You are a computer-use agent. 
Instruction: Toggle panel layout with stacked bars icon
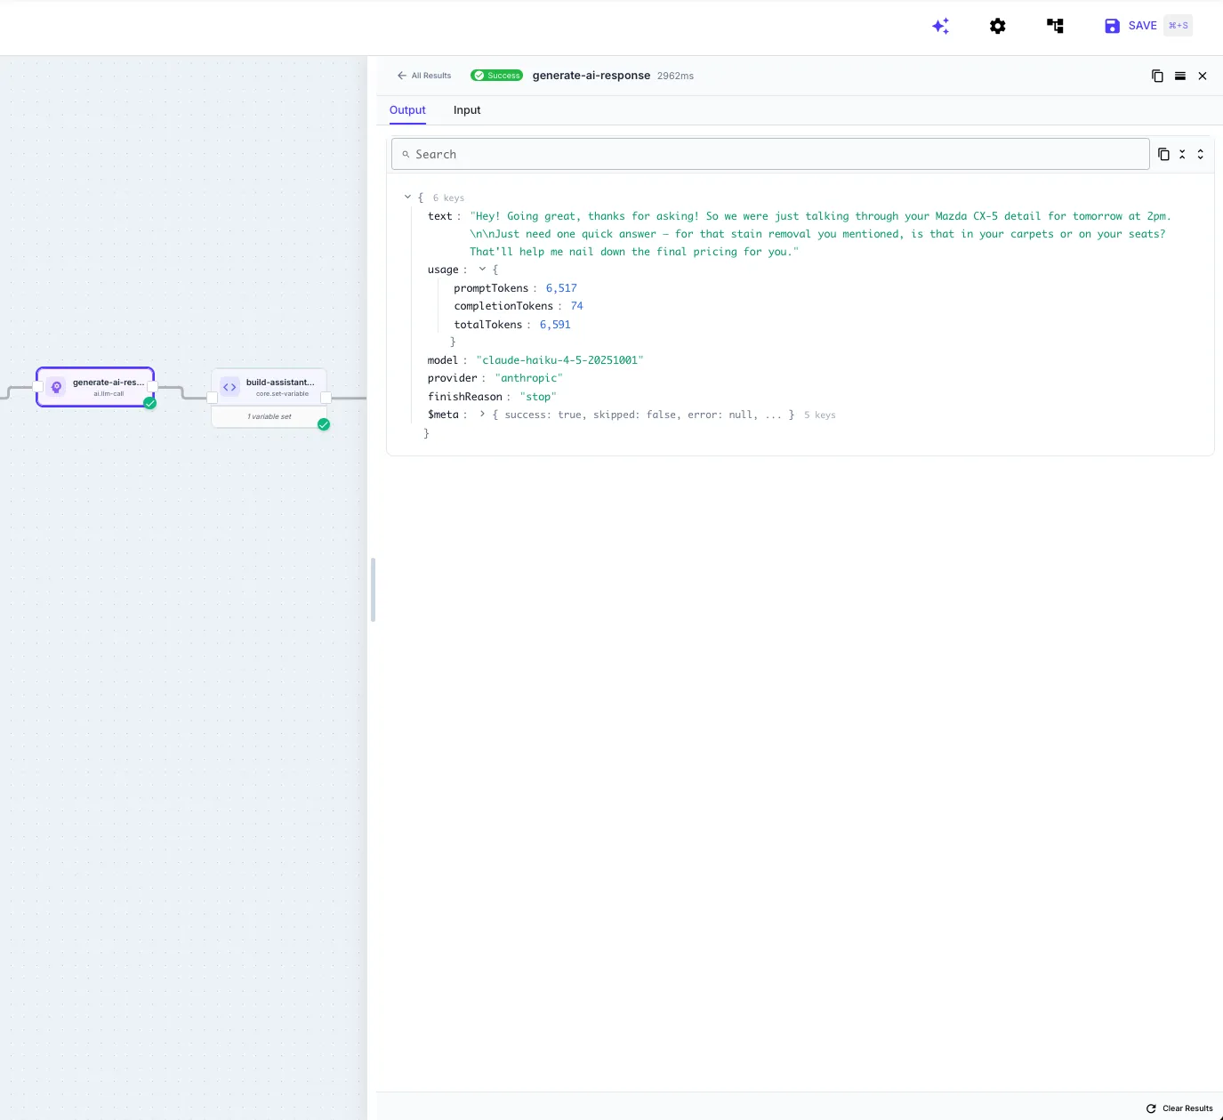1179,76
